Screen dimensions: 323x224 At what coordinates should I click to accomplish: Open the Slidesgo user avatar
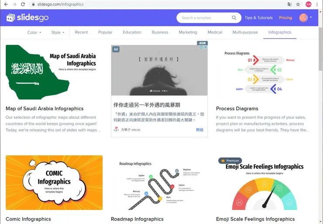pyautogui.click(x=303, y=18)
